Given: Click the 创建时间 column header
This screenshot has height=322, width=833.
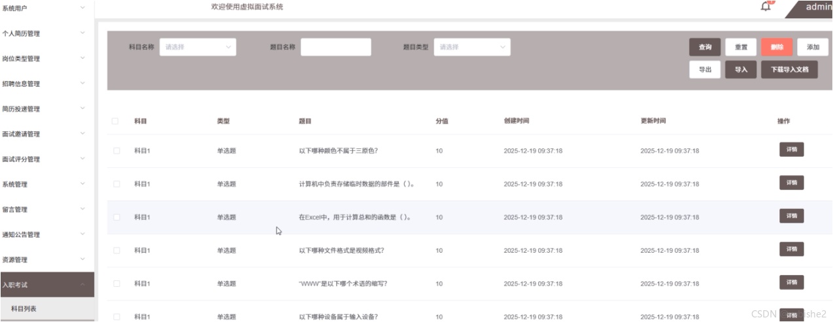Looking at the screenshot, I should [517, 121].
